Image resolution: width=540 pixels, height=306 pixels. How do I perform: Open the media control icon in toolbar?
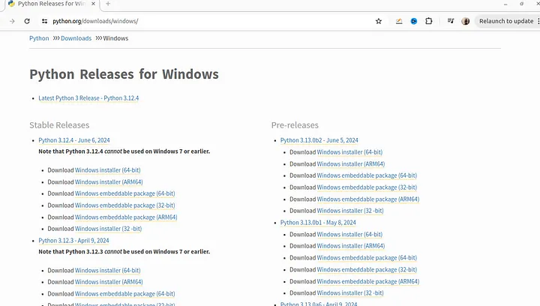[x=449, y=21]
